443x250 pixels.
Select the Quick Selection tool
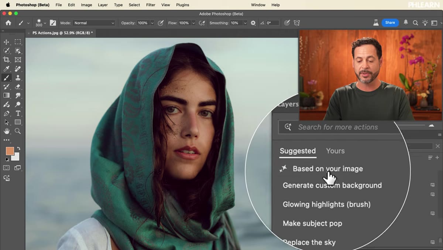click(x=6, y=51)
